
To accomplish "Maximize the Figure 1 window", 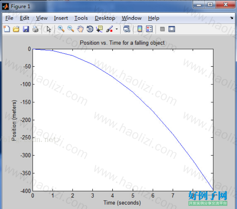I will tap(210, 5).
